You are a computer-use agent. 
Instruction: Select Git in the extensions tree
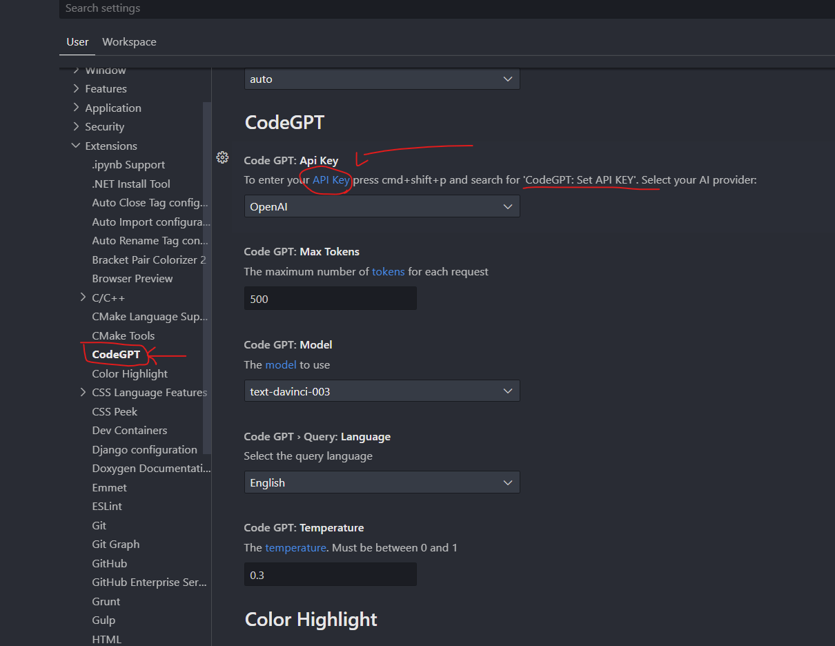[x=99, y=525]
